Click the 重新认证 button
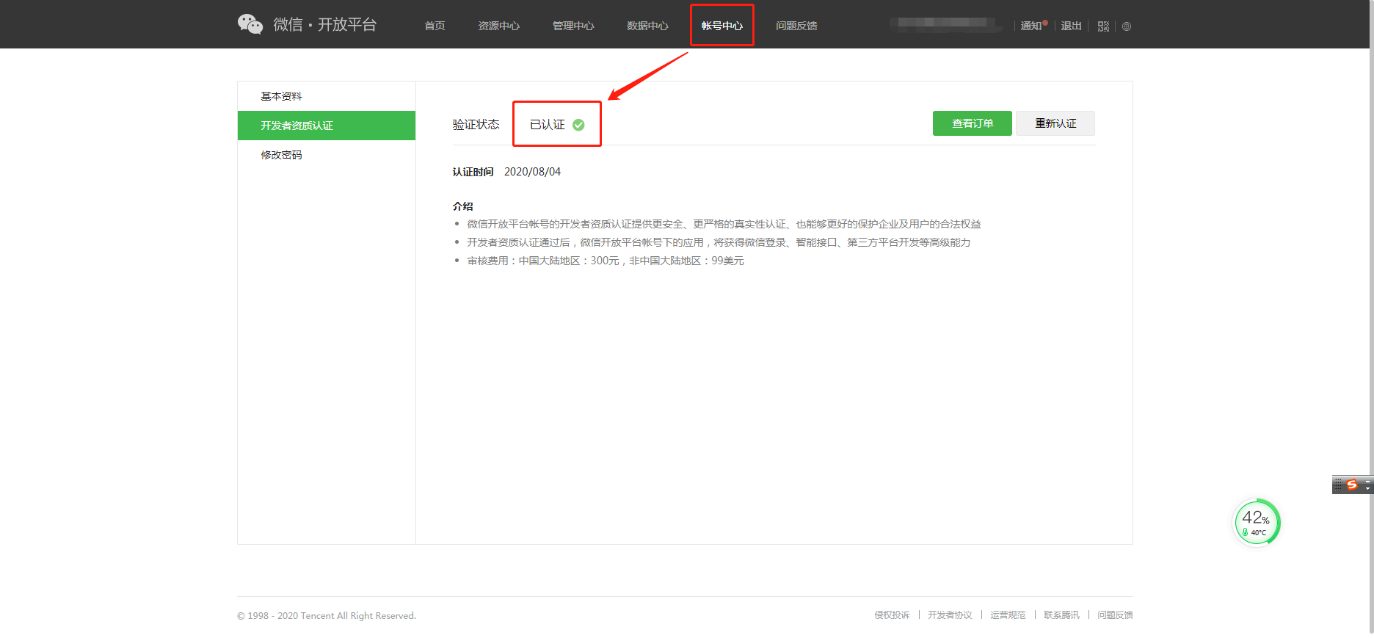1374x638 pixels. pyautogui.click(x=1055, y=123)
